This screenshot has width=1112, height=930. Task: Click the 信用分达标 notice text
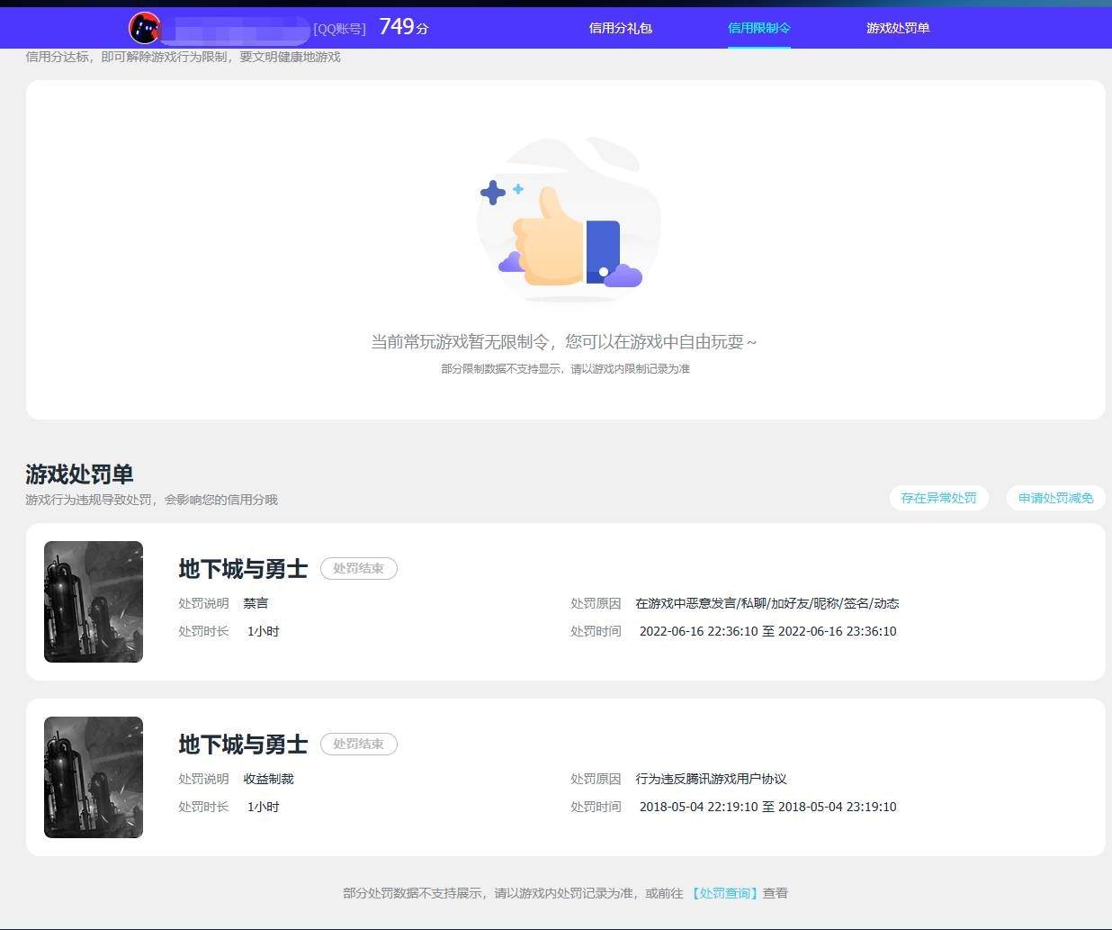[183, 57]
